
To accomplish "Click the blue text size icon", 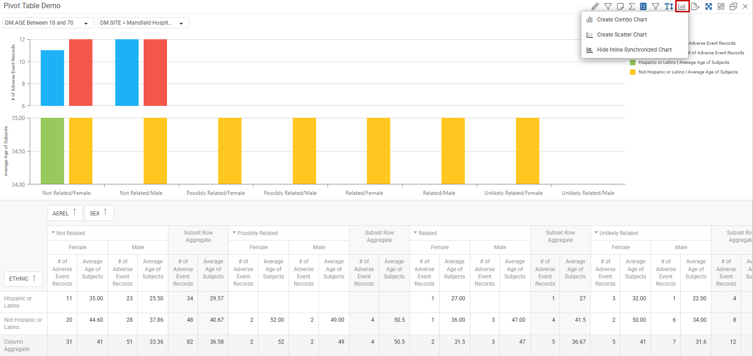I will (669, 6).
